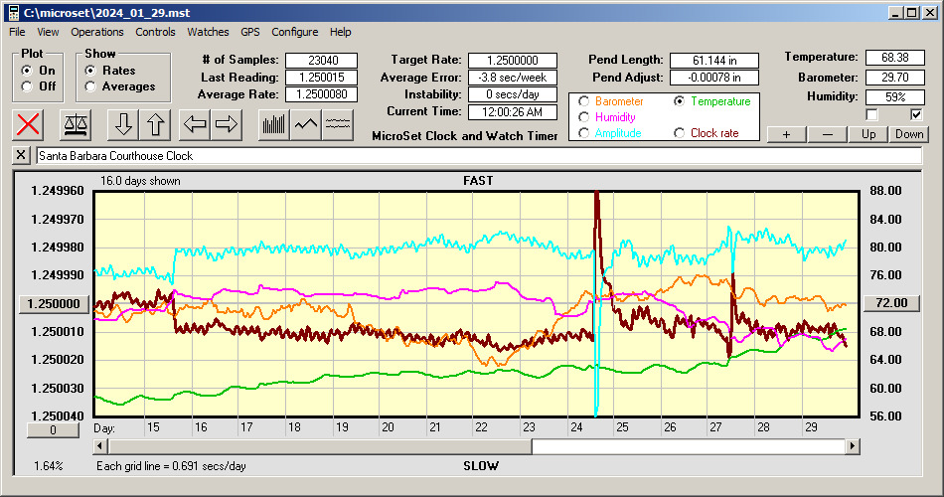
Task: Click the '16.0 days shown' label
Action: pyautogui.click(x=140, y=181)
